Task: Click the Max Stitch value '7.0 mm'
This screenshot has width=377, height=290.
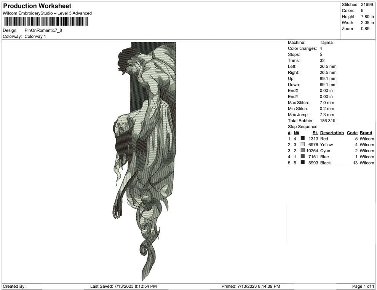Action: 327,103
